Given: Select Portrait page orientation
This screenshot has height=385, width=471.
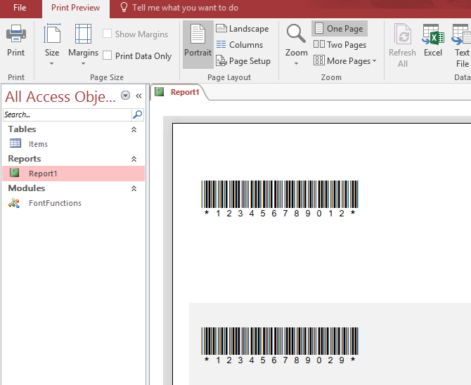Looking at the screenshot, I should coord(198,44).
